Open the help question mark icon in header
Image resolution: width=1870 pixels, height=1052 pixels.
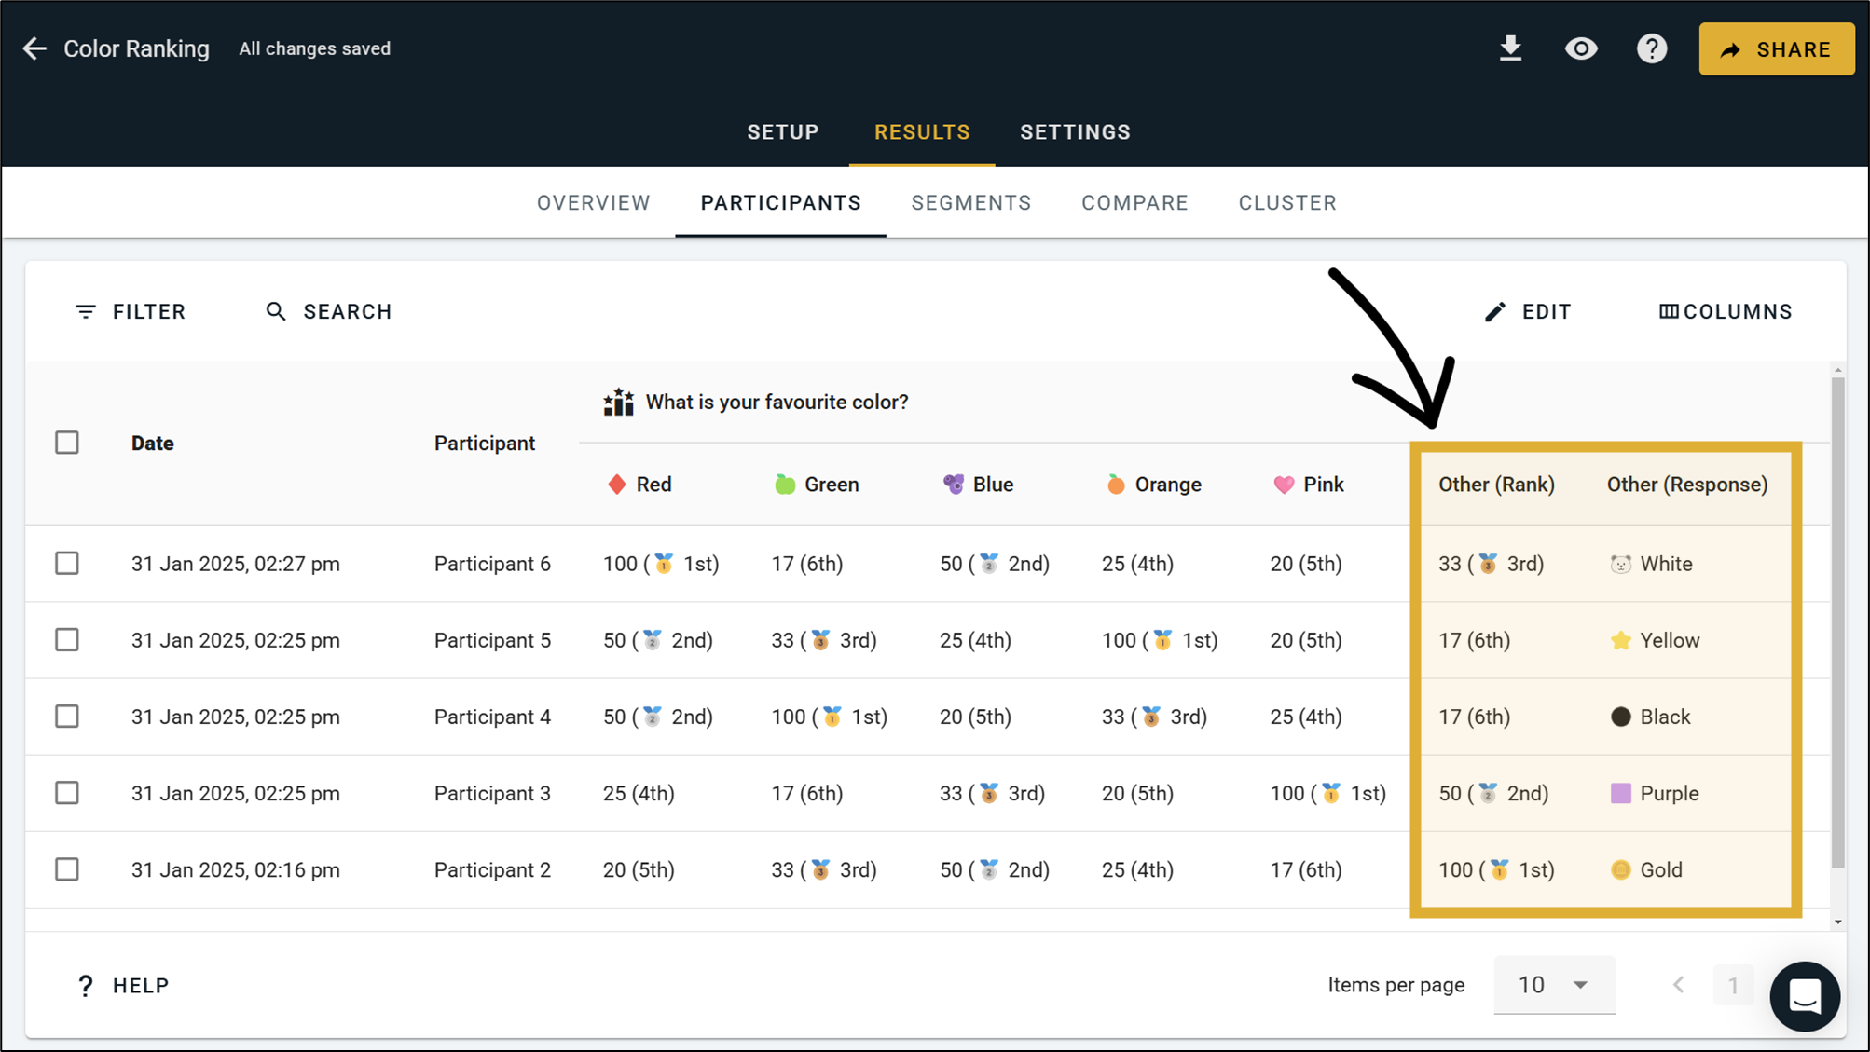pos(1652,48)
